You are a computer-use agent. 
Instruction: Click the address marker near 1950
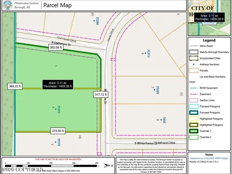[161, 120]
